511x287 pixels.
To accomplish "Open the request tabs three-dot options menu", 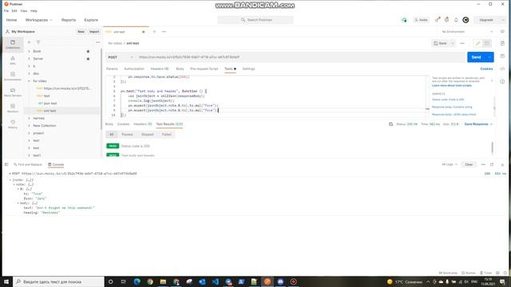I will (x=164, y=32).
